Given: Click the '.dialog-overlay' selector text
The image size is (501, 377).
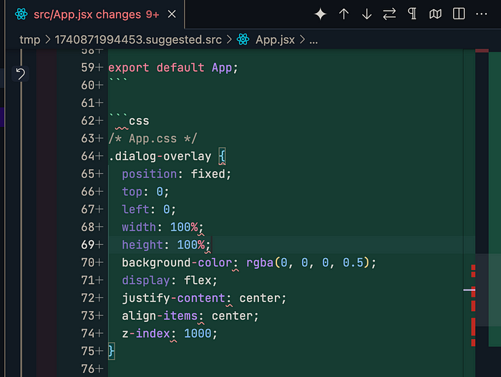Looking at the screenshot, I should pyautogui.click(x=160, y=156).
